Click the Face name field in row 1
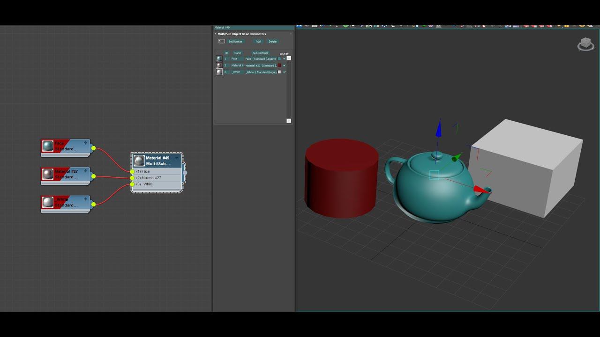Image resolution: width=600 pixels, height=337 pixels. tap(237, 59)
